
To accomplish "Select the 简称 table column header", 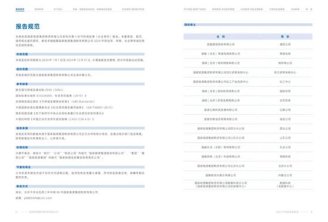I will [285, 36].
